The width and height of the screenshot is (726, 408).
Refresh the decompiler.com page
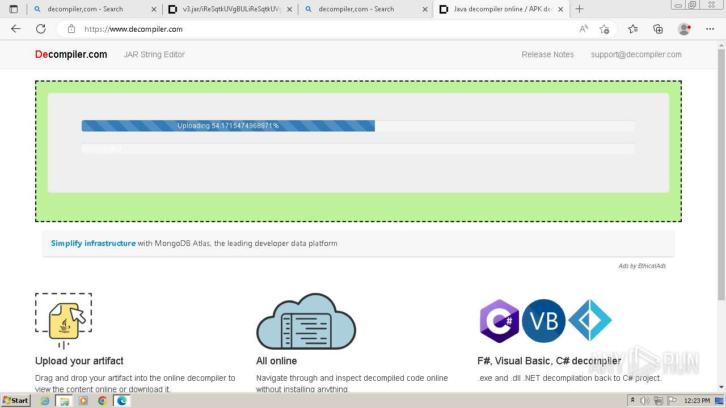[x=41, y=29]
